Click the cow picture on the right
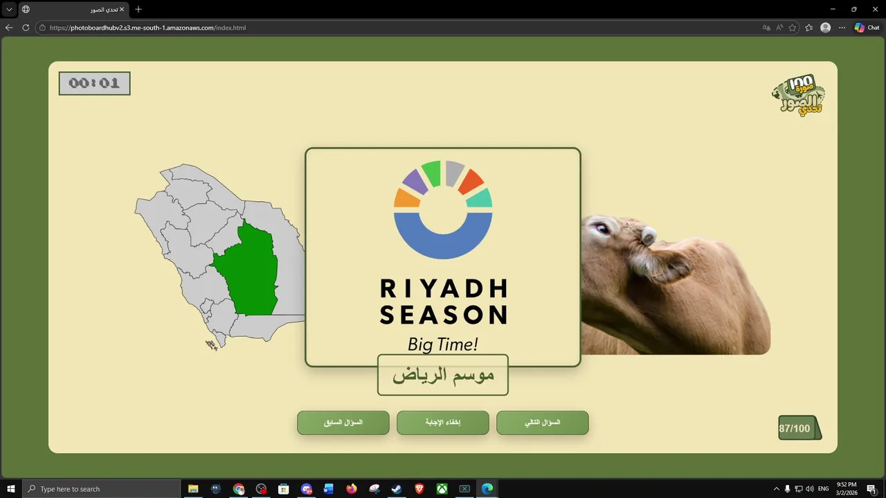 pyautogui.click(x=676, y=285)
